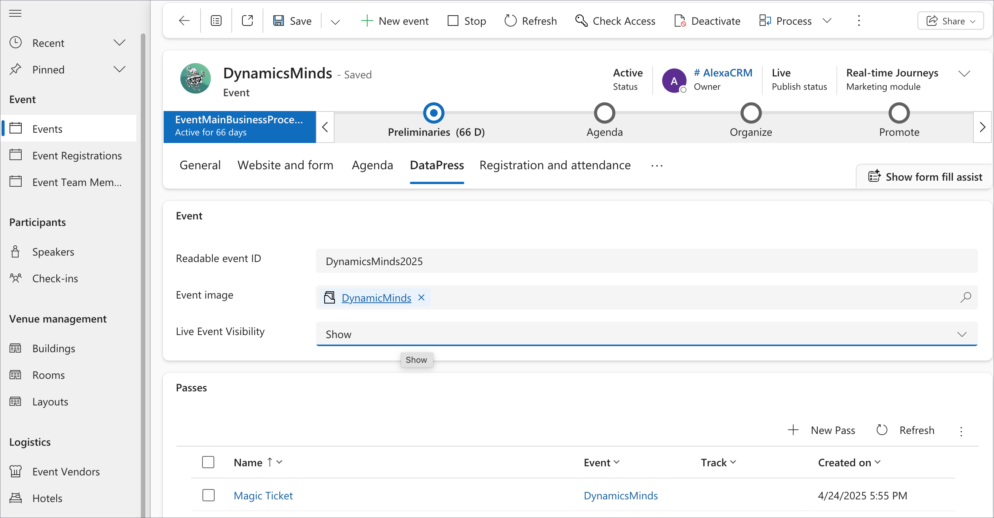Open Event column header menu
994x518 pixels.
tap(601, 462)
